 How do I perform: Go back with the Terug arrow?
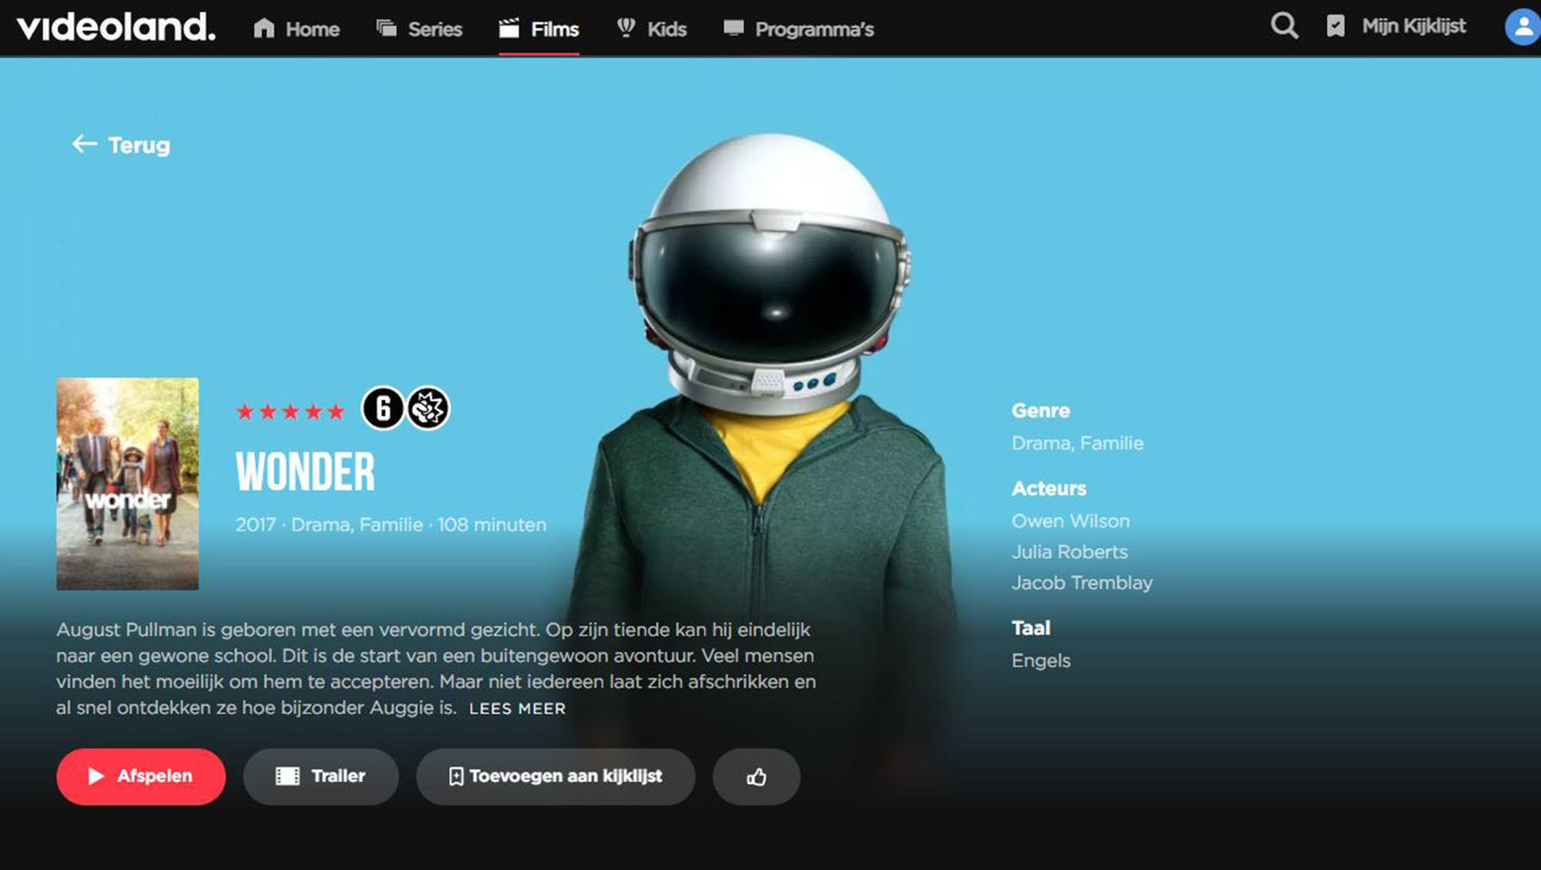tap(121, 145)
